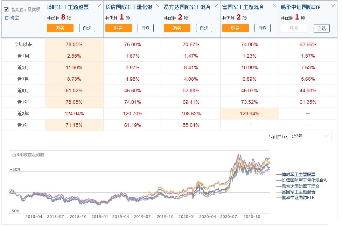Open the 富国军工主题混合 fund name link
The width and height of the screenshot is (342, 226).
pos(243,6)
